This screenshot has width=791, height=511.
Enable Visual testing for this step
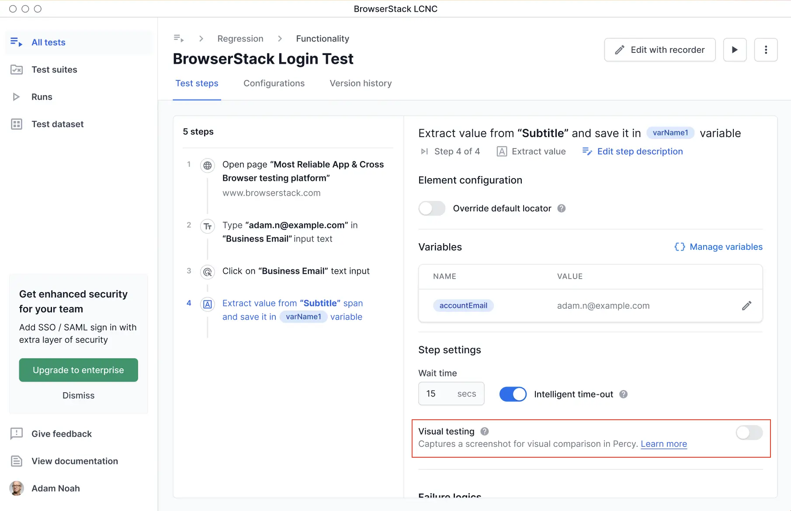(x=749, y=433)
